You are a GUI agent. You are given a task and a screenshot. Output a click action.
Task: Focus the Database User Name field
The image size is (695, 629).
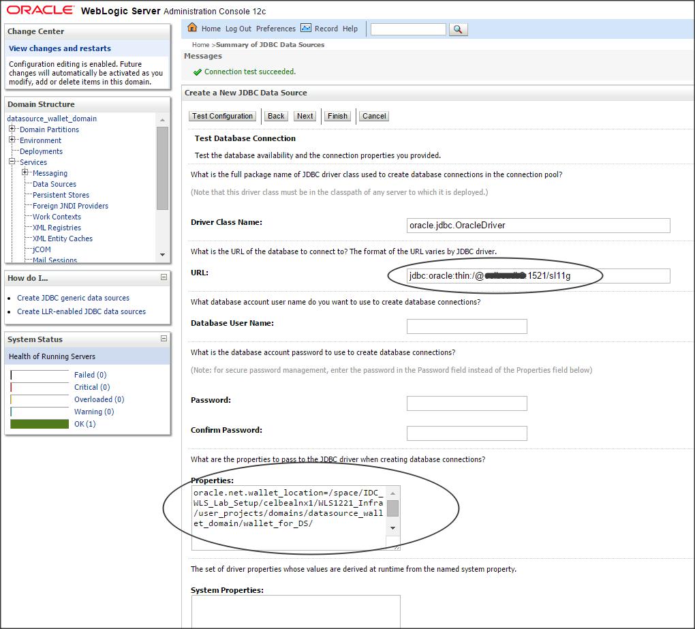(467, 326)
